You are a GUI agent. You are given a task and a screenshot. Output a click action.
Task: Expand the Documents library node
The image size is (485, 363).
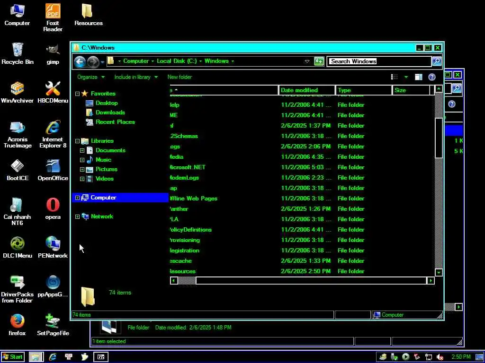click(82, 151)
